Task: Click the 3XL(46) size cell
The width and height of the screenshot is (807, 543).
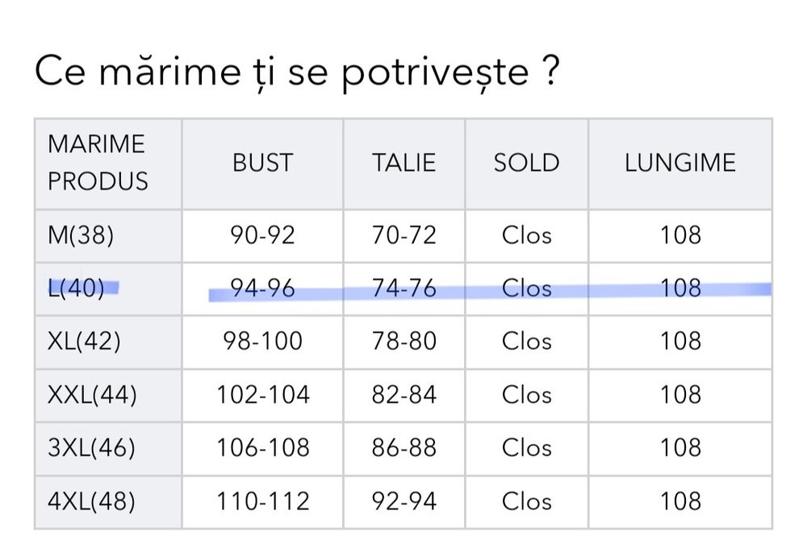Action: click(91, 448)
